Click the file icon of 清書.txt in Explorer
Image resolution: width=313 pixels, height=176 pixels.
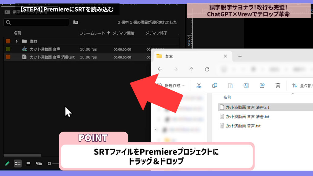coord(222,116)
